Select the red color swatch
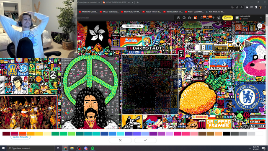This screenshot has width=268, height=151. tap(15, 133)
